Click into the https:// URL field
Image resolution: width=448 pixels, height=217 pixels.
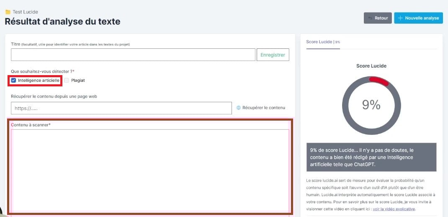(121, 108)
